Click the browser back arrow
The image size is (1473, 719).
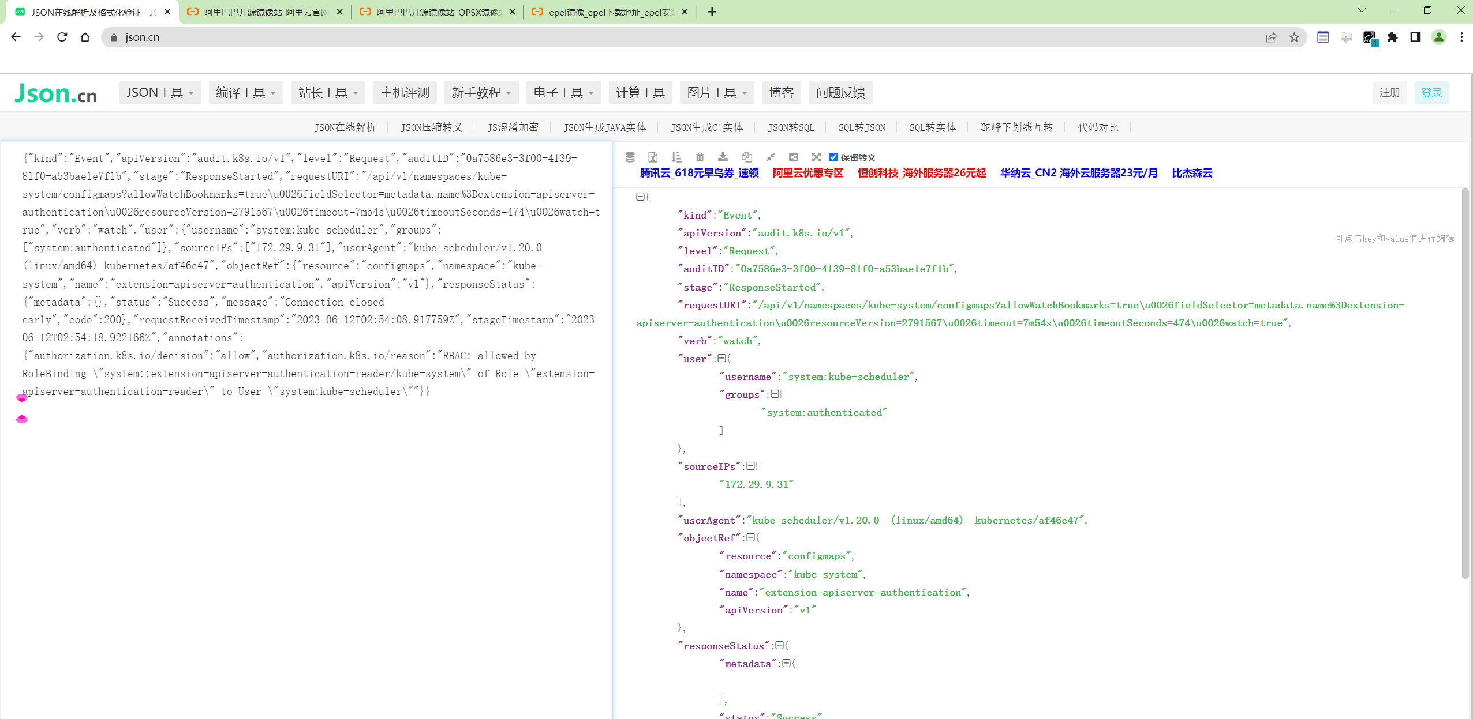pos(16,37)
